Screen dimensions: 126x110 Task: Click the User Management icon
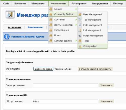click(x=80, y=14)
